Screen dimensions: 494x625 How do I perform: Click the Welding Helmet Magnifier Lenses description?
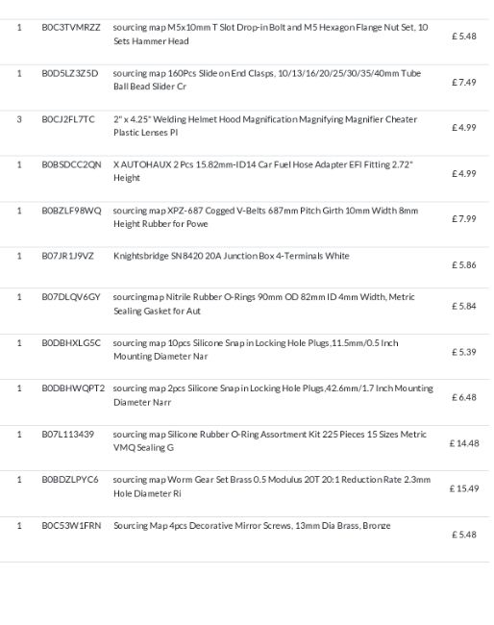[265, 126]
